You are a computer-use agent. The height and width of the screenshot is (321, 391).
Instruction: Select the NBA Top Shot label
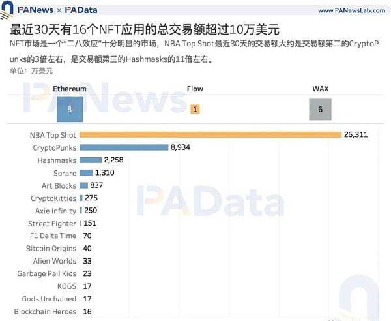point(53,135)
